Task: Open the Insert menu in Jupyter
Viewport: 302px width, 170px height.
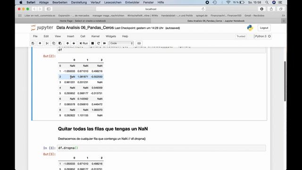Action: coord(70,36)
